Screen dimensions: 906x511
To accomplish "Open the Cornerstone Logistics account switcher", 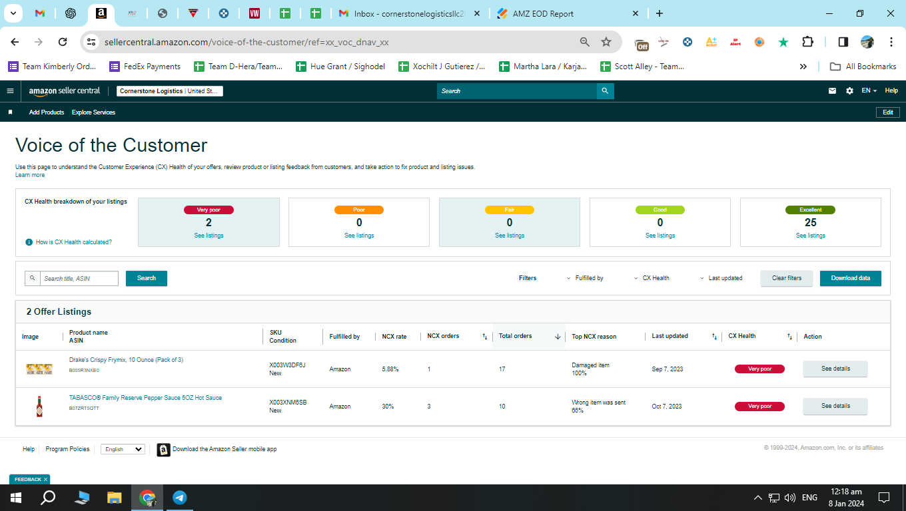I will (170, 91).
